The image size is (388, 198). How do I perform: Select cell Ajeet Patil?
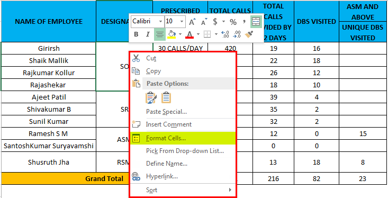[x=49, y=97]
